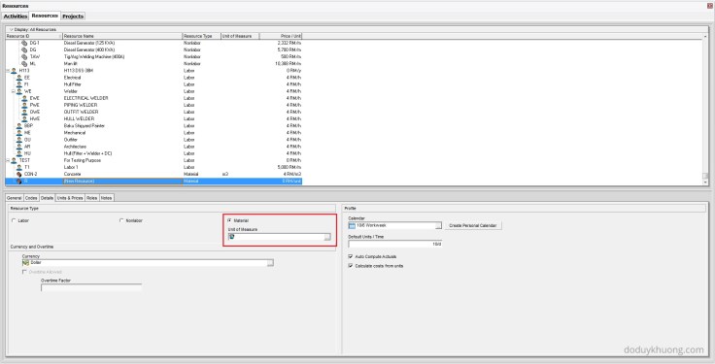Open the Calendar browse button
The width and height of the screenshot is (715, 364).
pos(438,225)
